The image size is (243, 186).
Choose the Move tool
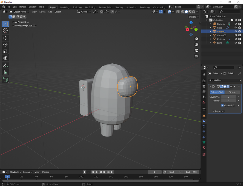coord(5,38)
